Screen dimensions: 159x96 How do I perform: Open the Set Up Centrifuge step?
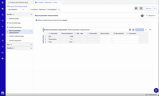pos(19,23)
